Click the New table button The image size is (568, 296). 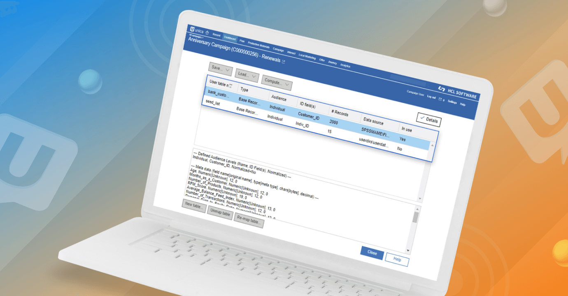(x=194, y=207)
